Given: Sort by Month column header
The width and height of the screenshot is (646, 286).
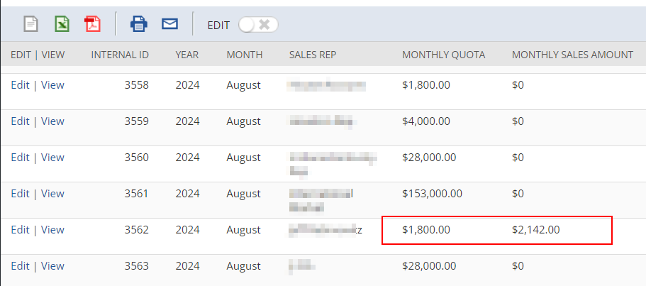Looking at the screenshot, I should coord(245,55).
